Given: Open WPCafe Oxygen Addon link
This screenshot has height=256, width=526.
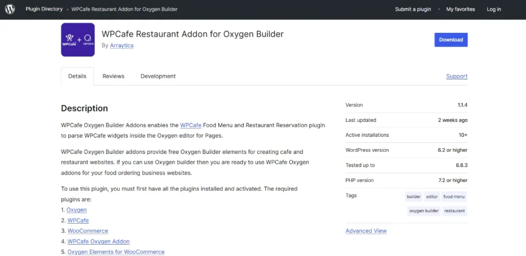Looking at the screenshot, I should click(98, 241).
